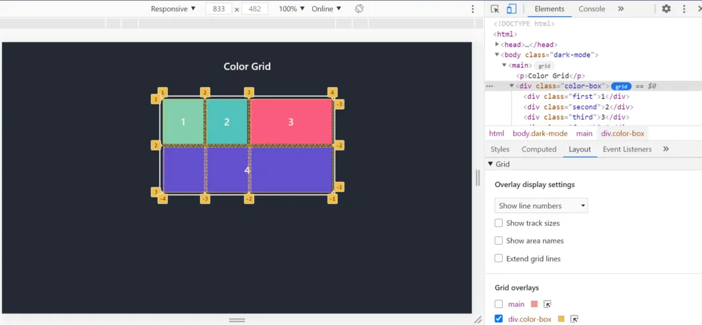Check the main grid overlay checkbox

499,304
